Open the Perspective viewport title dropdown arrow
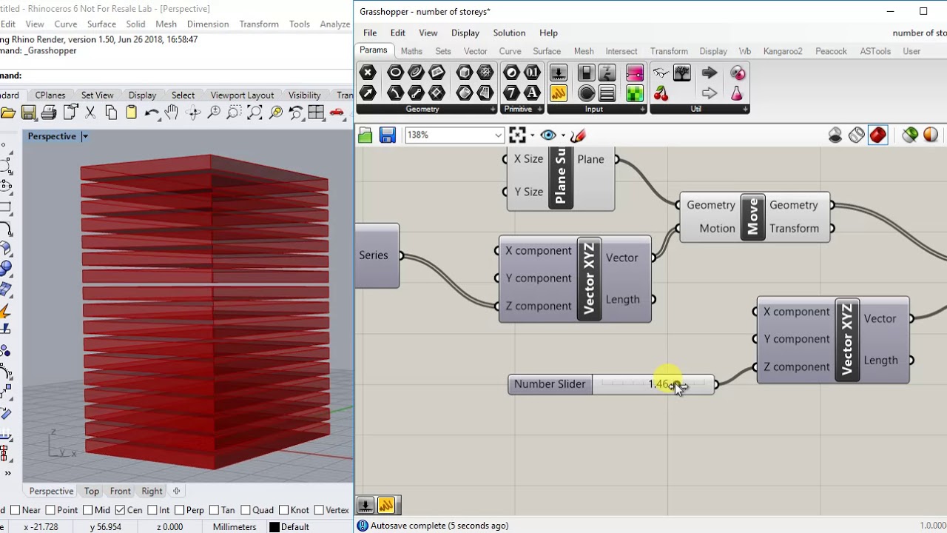 tap(84, 136)
